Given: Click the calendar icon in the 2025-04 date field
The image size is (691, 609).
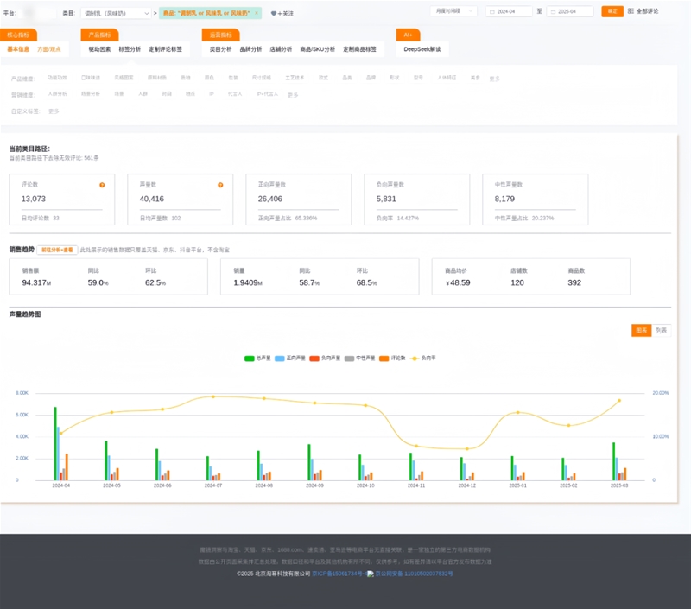Looking at the screenshot, I should 553,12.
